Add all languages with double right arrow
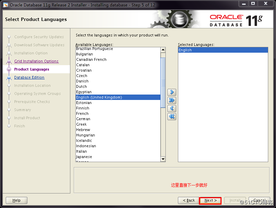 click(172, 100)
